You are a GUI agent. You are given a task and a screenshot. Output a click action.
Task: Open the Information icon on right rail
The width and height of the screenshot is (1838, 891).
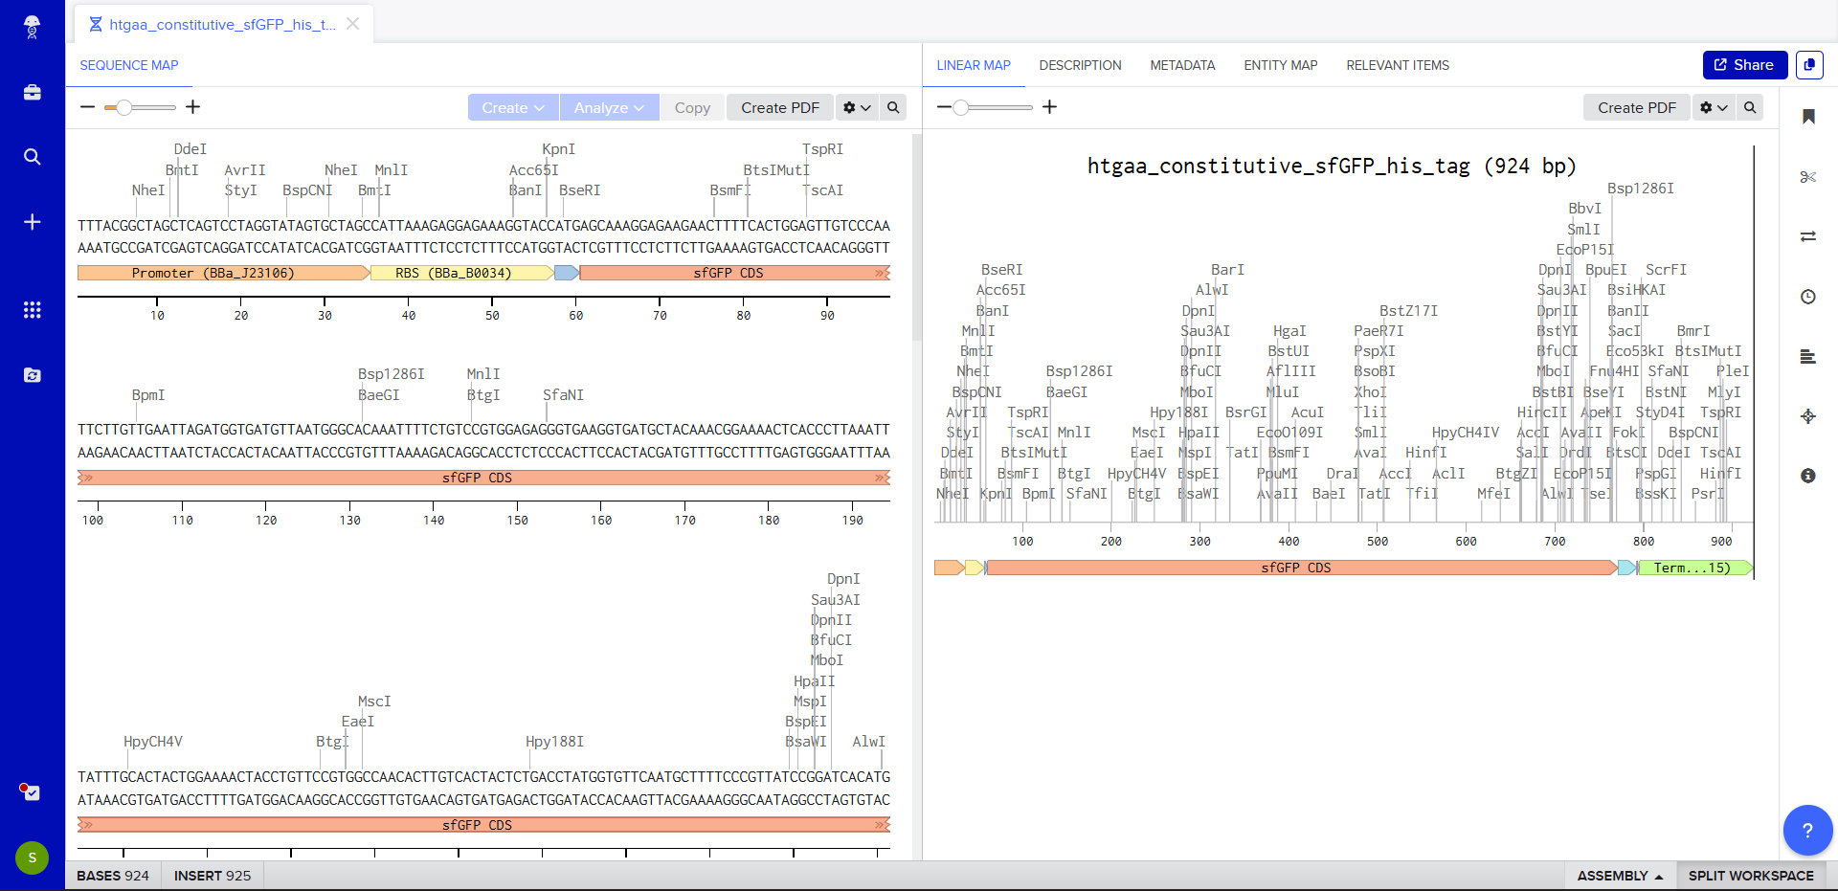click(x=1808, y=476)
